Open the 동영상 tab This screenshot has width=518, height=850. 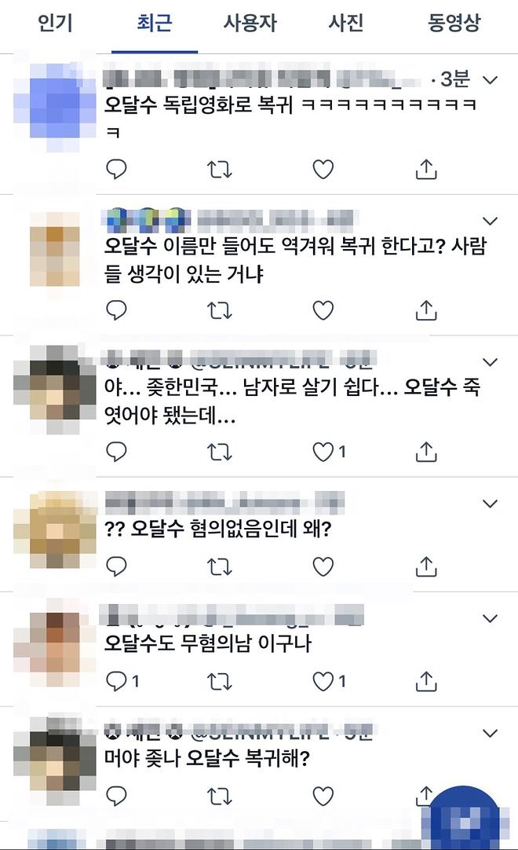pyautogui.click(x=454, y=24)
